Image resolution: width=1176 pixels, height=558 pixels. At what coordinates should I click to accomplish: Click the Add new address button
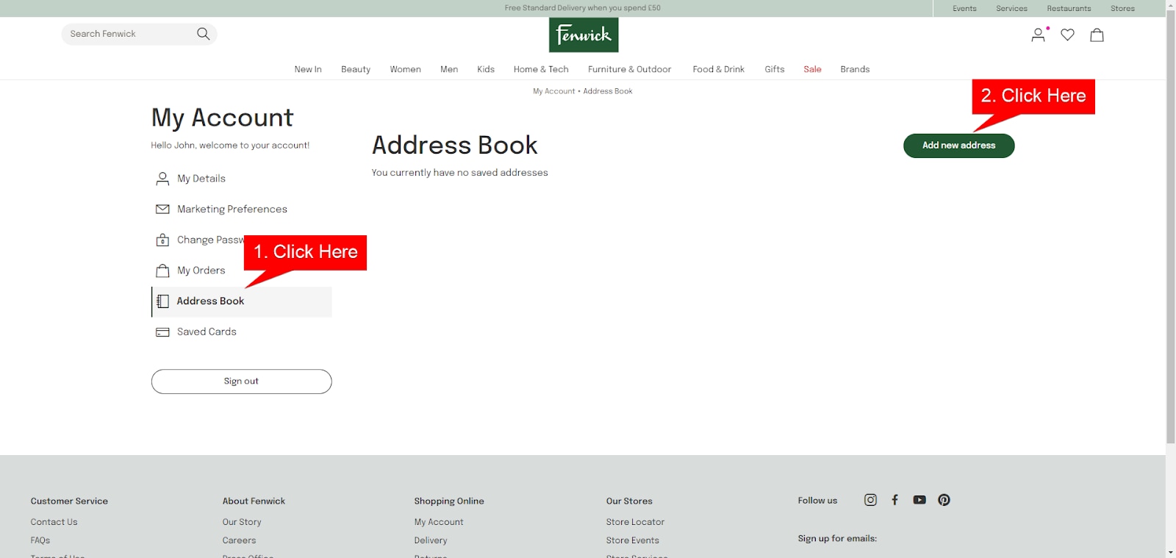[x=958, y=146]
